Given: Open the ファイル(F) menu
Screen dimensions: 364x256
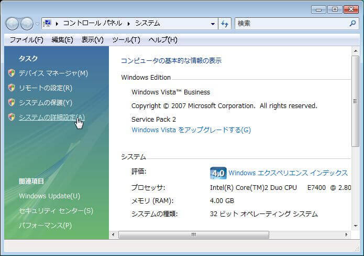Looking at the screenshot, I should click(26, 40).
